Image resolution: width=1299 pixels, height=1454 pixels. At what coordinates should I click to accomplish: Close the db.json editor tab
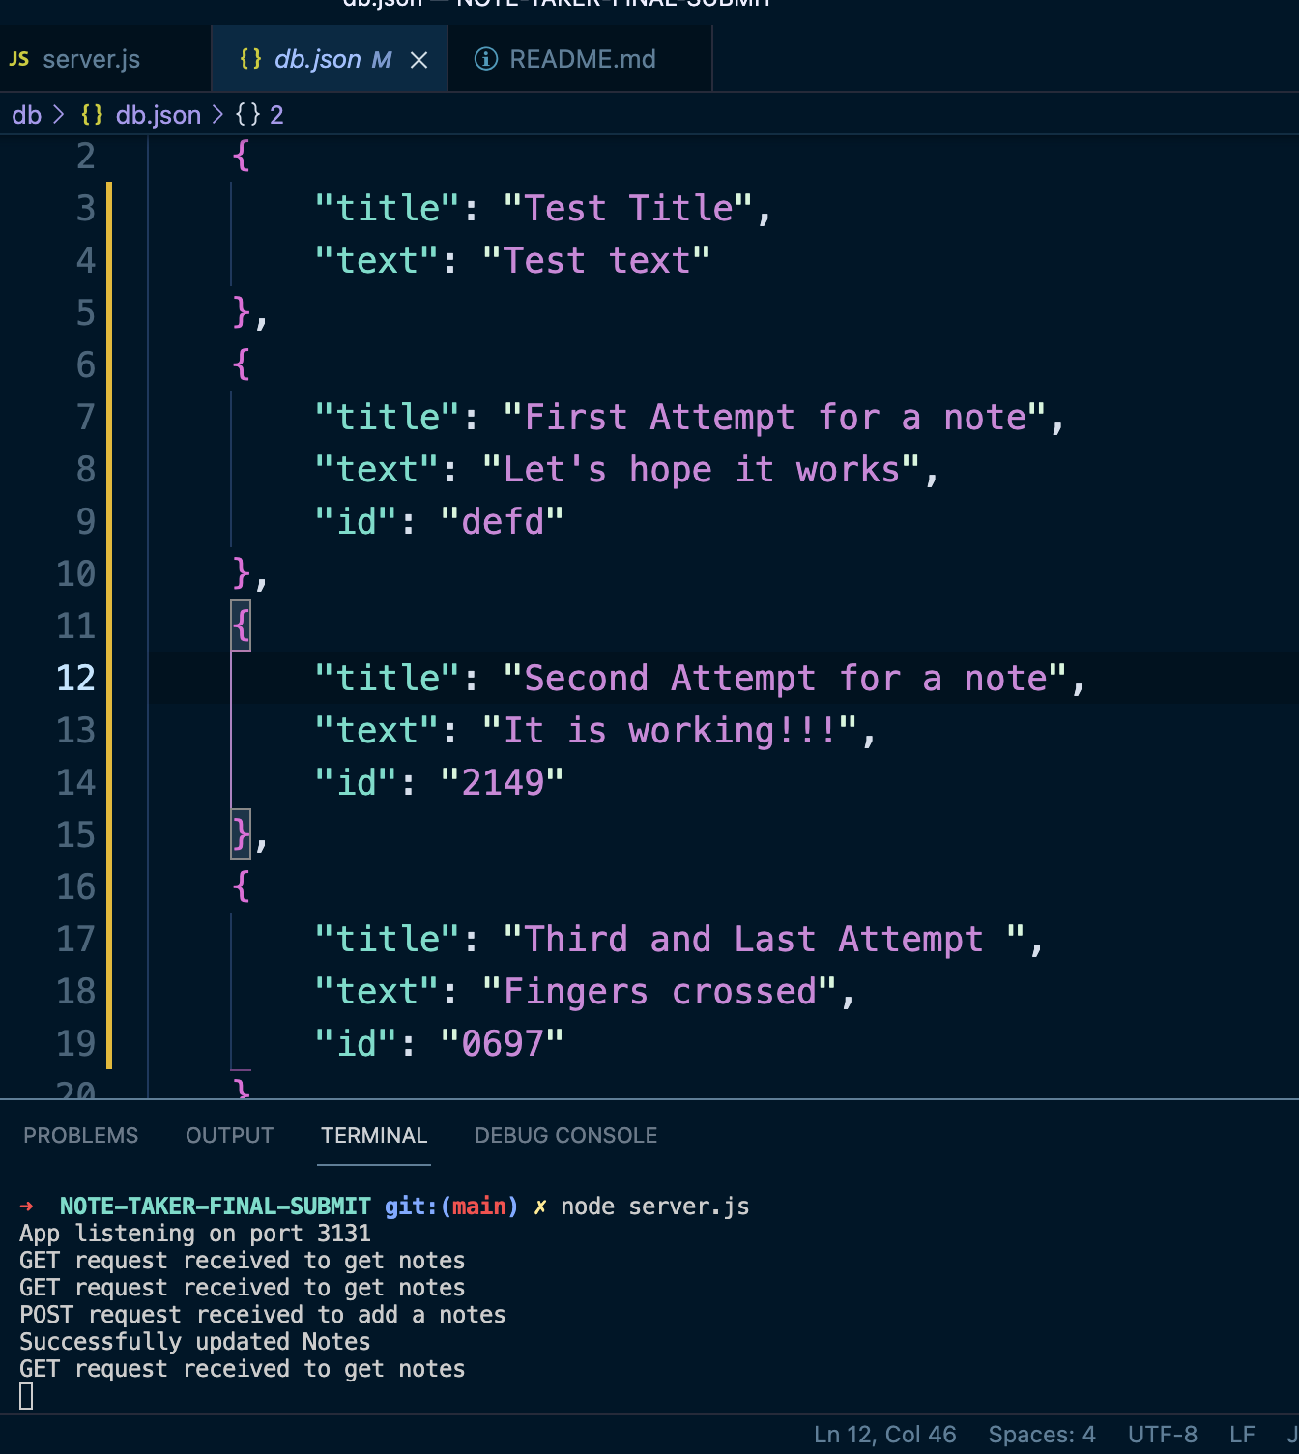click(419, 60)
